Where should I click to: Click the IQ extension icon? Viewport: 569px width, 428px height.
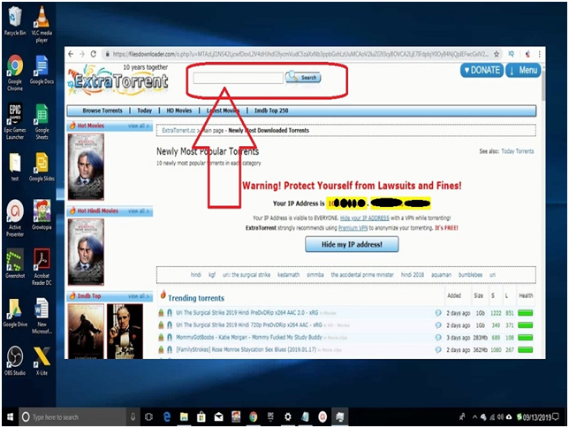tap(511, 54)
